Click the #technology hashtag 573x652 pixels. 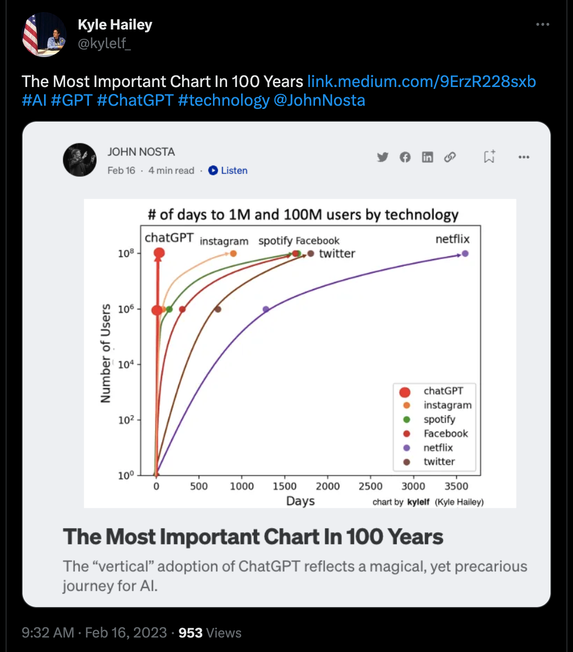coord(224,101)
